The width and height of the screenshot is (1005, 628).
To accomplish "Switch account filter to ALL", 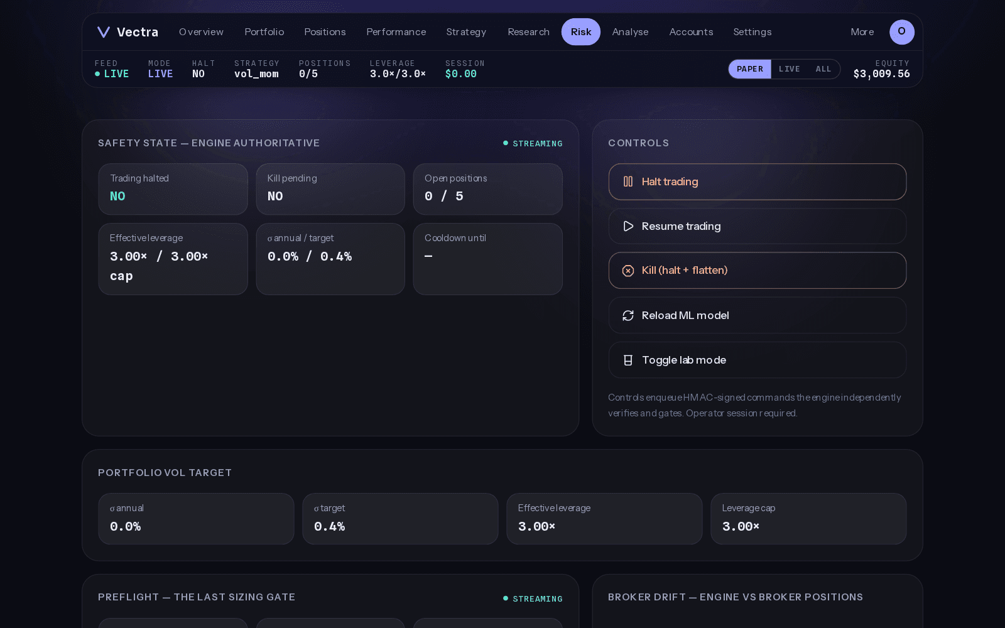I will coord(823,69).
